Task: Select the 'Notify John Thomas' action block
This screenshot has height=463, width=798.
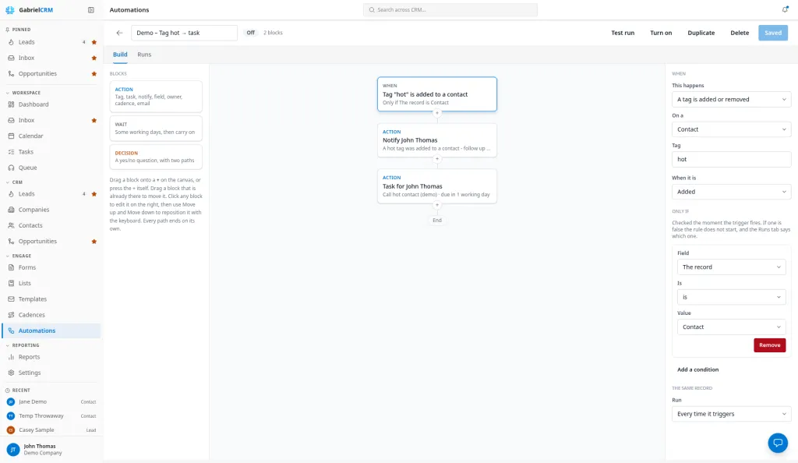Action: pyautogui.click(x=437, y=140)
